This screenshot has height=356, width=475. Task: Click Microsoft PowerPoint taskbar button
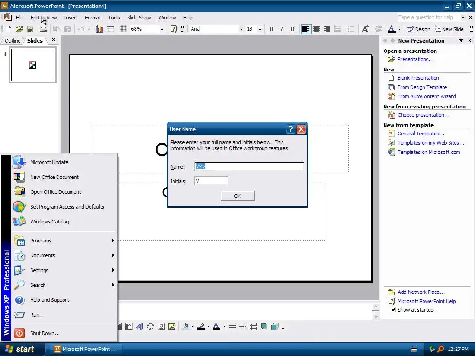pyautogui.click(x=86, y=349)
